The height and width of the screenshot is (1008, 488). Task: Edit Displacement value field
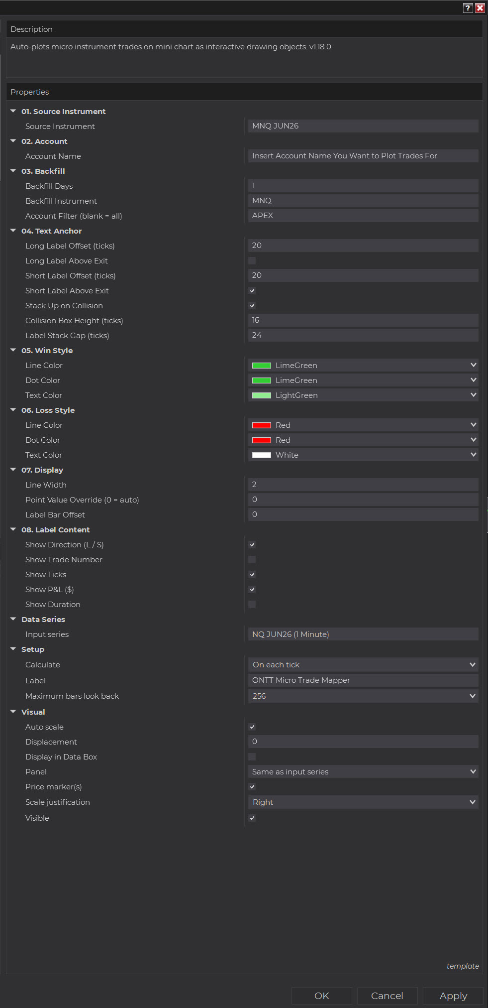click(363, 742)
